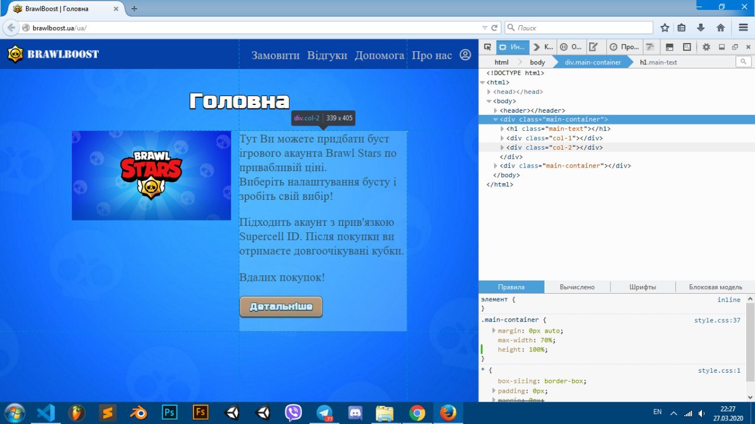Click the BrawlBoost site logo
Screen dimensions: 755x424
pyautogui.click(x=53, y=54)
